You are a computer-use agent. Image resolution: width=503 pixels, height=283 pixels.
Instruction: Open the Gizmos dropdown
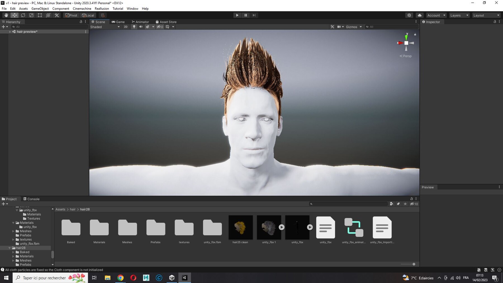(354, 27)
